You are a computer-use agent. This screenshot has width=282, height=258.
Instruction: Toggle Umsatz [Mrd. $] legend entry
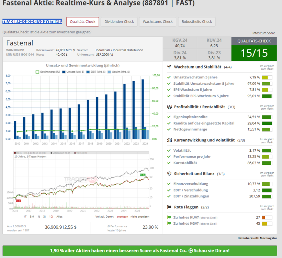tap(73, 72)
